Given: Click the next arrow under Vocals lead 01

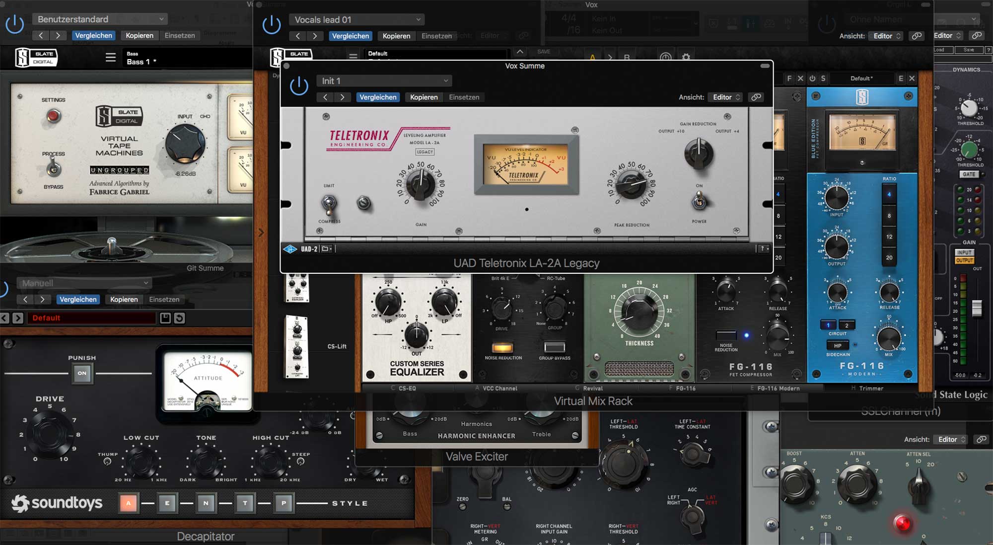Looking at the screenshot, I should [x=314, y=36].
